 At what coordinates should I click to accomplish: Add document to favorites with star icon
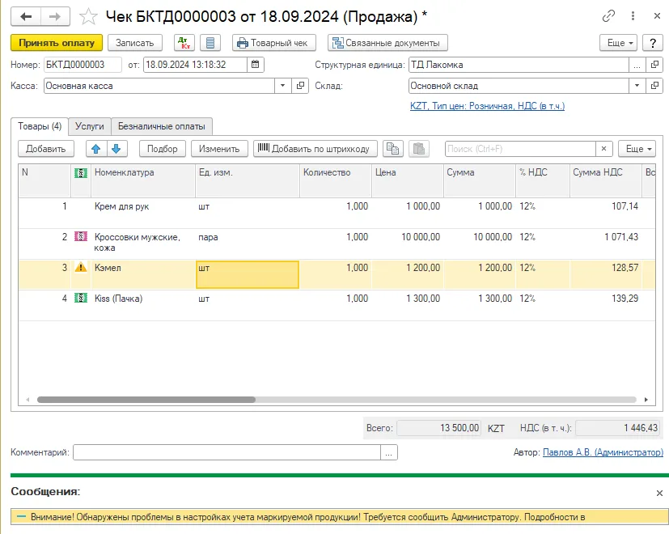pos(88,17)
